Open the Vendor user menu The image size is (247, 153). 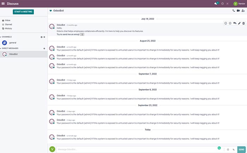pos(239,4)
